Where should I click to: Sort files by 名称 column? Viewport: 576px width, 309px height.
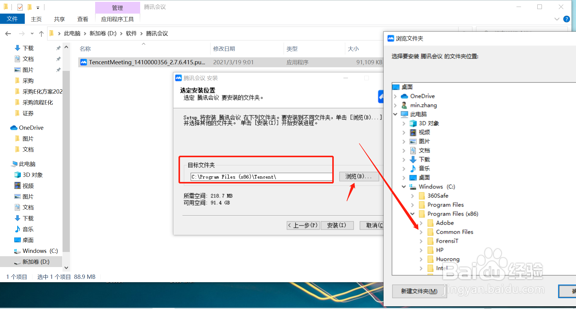pos(85,49)
